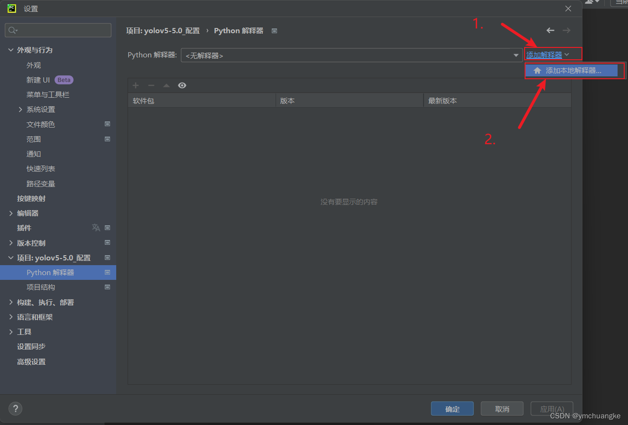
Task: Click the minus icon to remove package
Action: 151,85
